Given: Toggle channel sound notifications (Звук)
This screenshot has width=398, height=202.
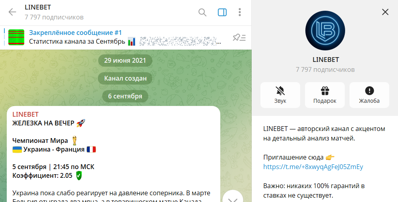Looking at the screenshot, I should coord(280,95).
